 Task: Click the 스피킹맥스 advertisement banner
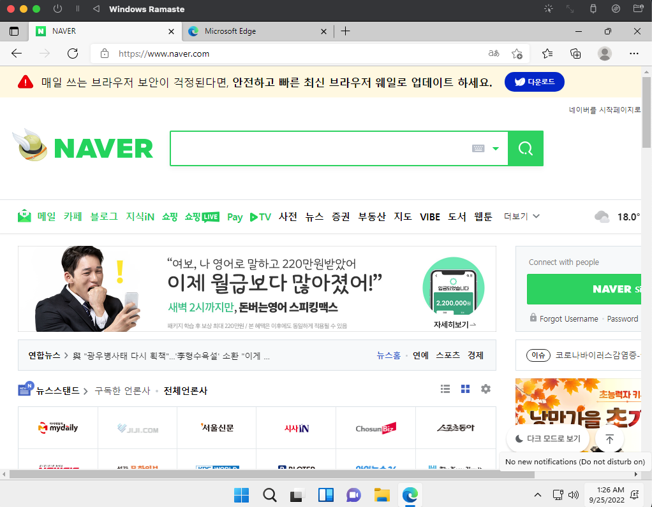[257, 289]
